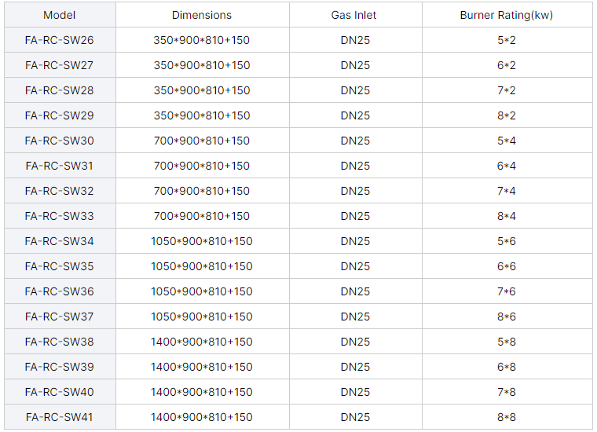Image resolution: width=597 pixels, height=432 pixels.
Task: Click the Dimensions column header
Action: click(x=202, y=15)
